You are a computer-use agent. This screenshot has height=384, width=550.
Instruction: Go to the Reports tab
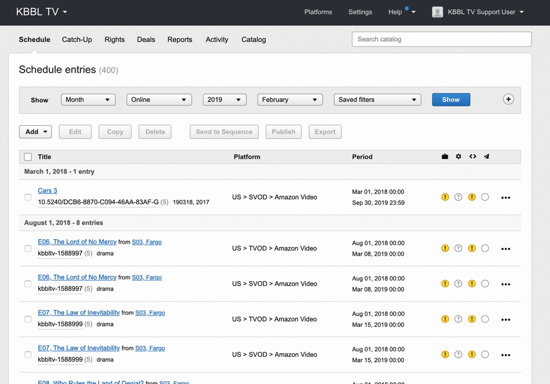tap(179, 39)
